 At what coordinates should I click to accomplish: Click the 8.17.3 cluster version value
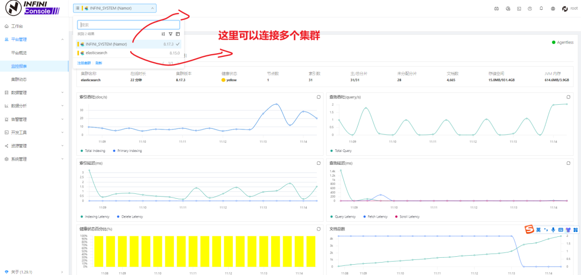181,79
